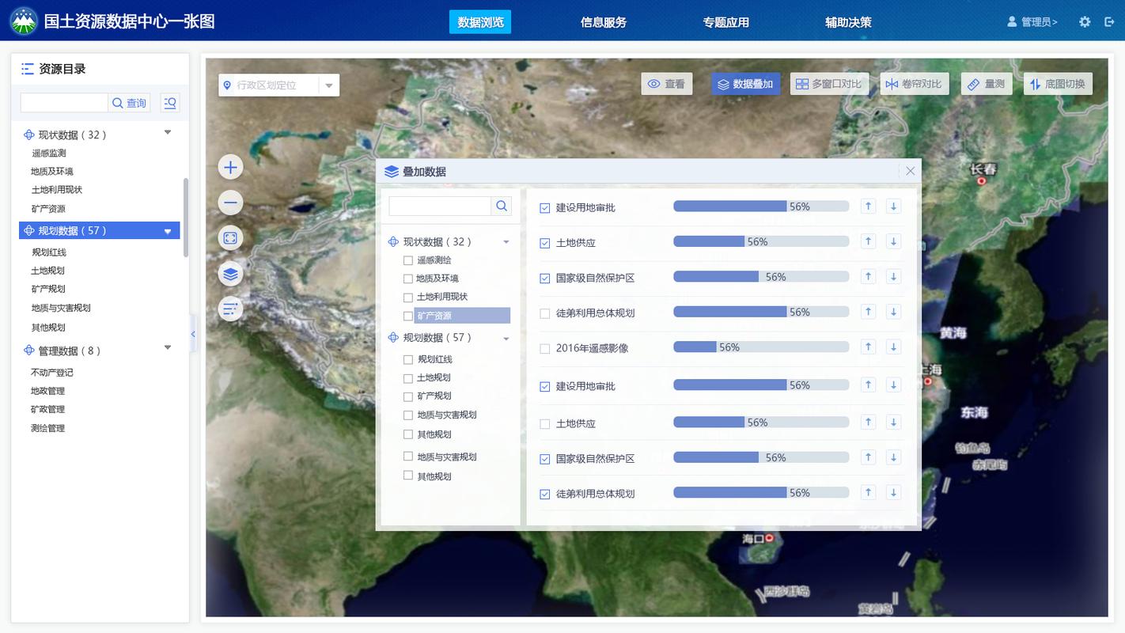
Task: Click the zoom in plus map button
Action: pyautogui.click(x=230, y=167)
